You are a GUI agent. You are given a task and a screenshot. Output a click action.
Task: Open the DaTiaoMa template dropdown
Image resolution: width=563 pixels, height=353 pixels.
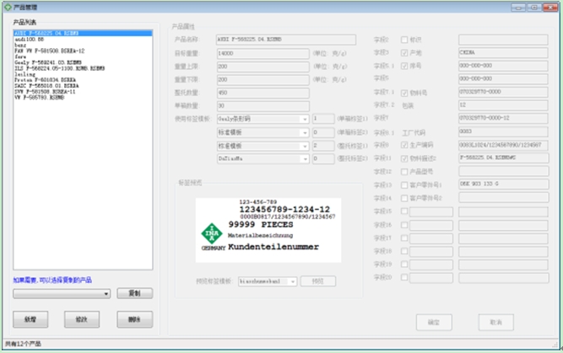[305, 158]
